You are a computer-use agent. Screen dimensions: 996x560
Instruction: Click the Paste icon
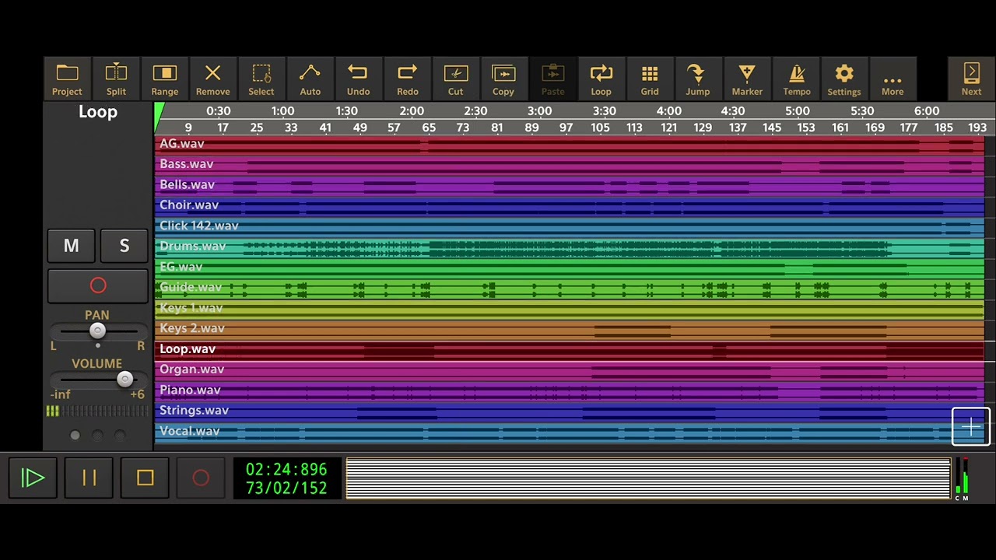pyautogui.click(x=552, y=79)
